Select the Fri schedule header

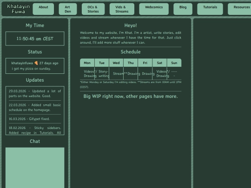click(145, 63)
